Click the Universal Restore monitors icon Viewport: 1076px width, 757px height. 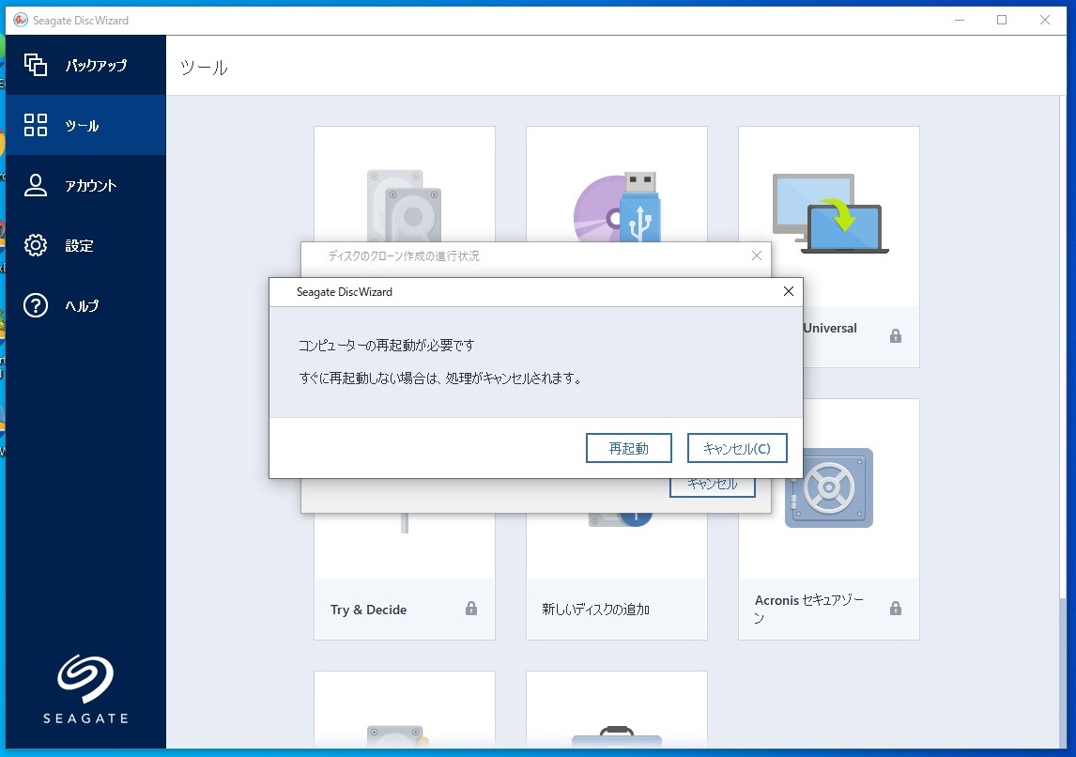(830, 213)
